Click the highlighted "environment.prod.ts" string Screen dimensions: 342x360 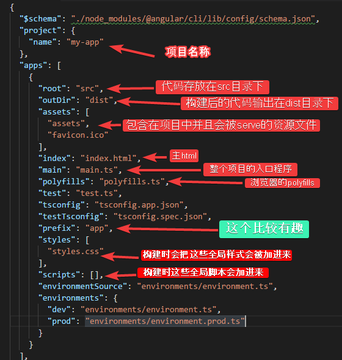click(165, 321)
